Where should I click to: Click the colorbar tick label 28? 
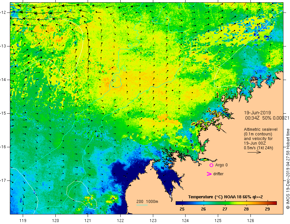point(246,209)
